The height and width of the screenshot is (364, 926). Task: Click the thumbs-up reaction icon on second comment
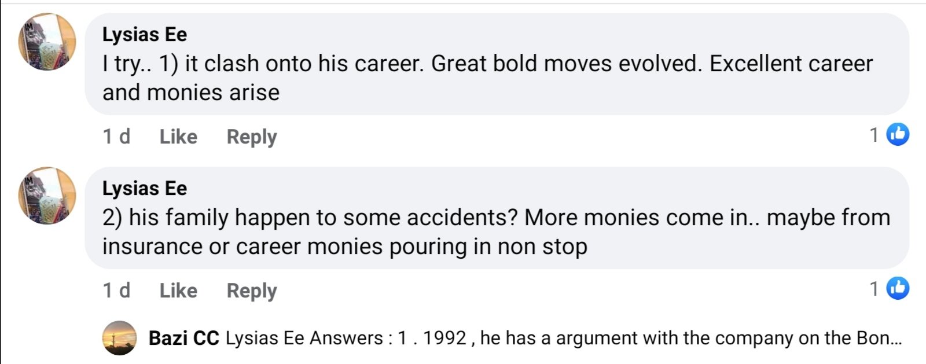(898, 288)
